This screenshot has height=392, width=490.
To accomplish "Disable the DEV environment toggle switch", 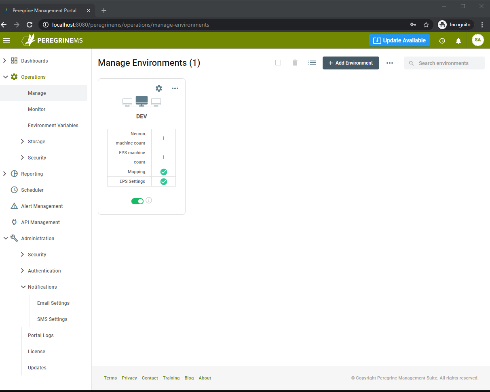I will click(x=137, y=201).
